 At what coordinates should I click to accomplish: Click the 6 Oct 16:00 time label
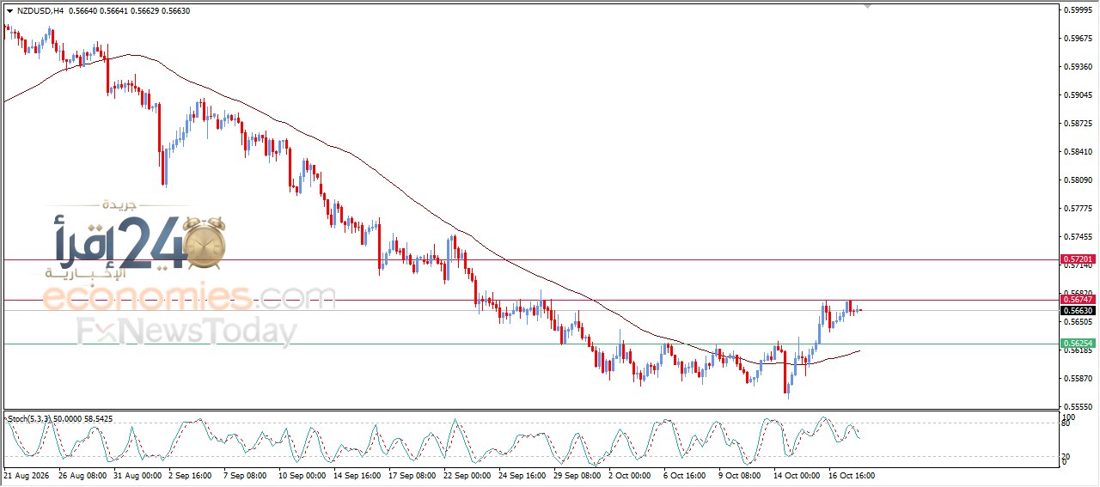pyautogui.click(x=685, y=475)
